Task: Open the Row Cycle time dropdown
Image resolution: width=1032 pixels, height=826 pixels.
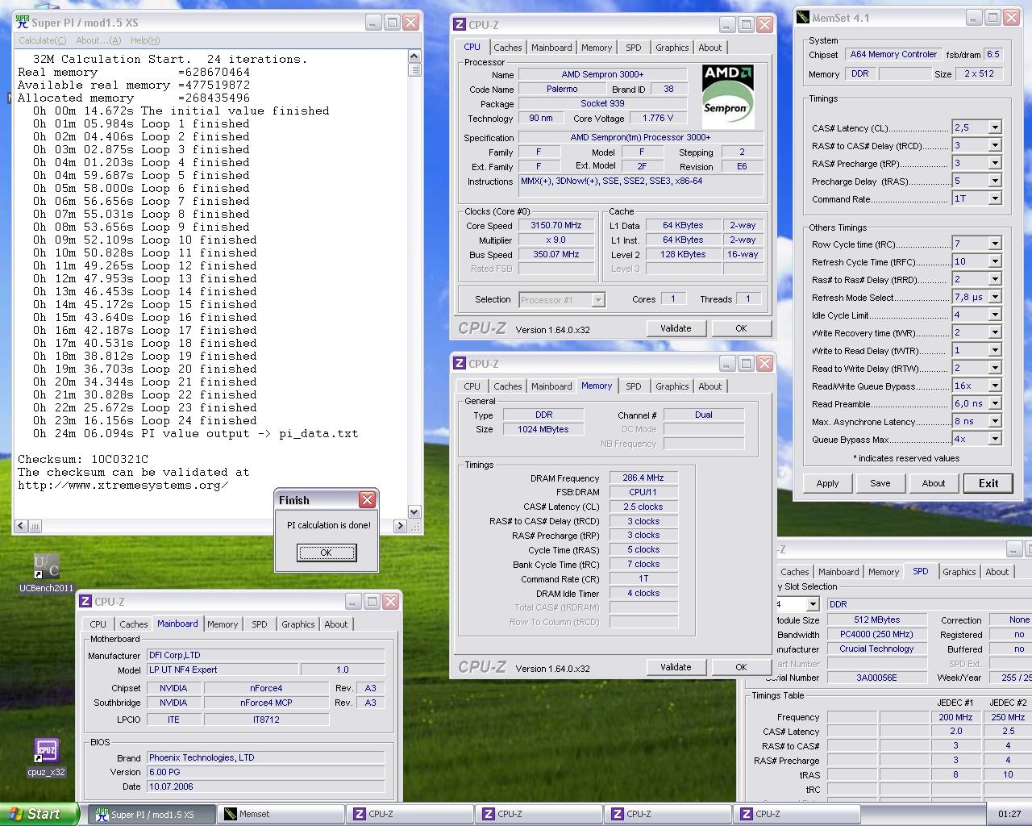Action: pos(995,244)
